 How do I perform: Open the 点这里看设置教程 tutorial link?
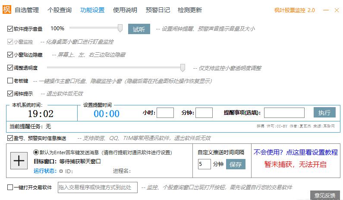(x=296, y=152)
